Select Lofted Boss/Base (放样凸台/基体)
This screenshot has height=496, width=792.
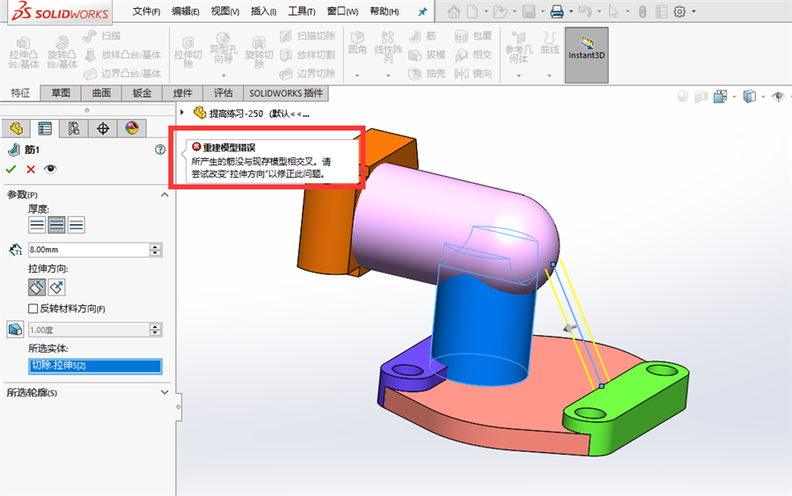click(122, 55)
